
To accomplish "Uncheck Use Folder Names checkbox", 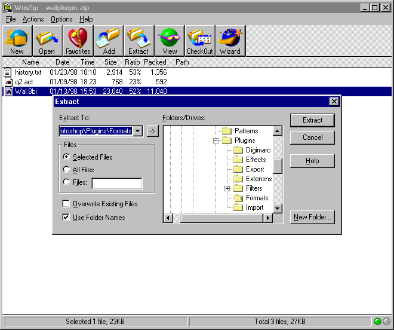I will pyautogui.click(x=66, y=217).
